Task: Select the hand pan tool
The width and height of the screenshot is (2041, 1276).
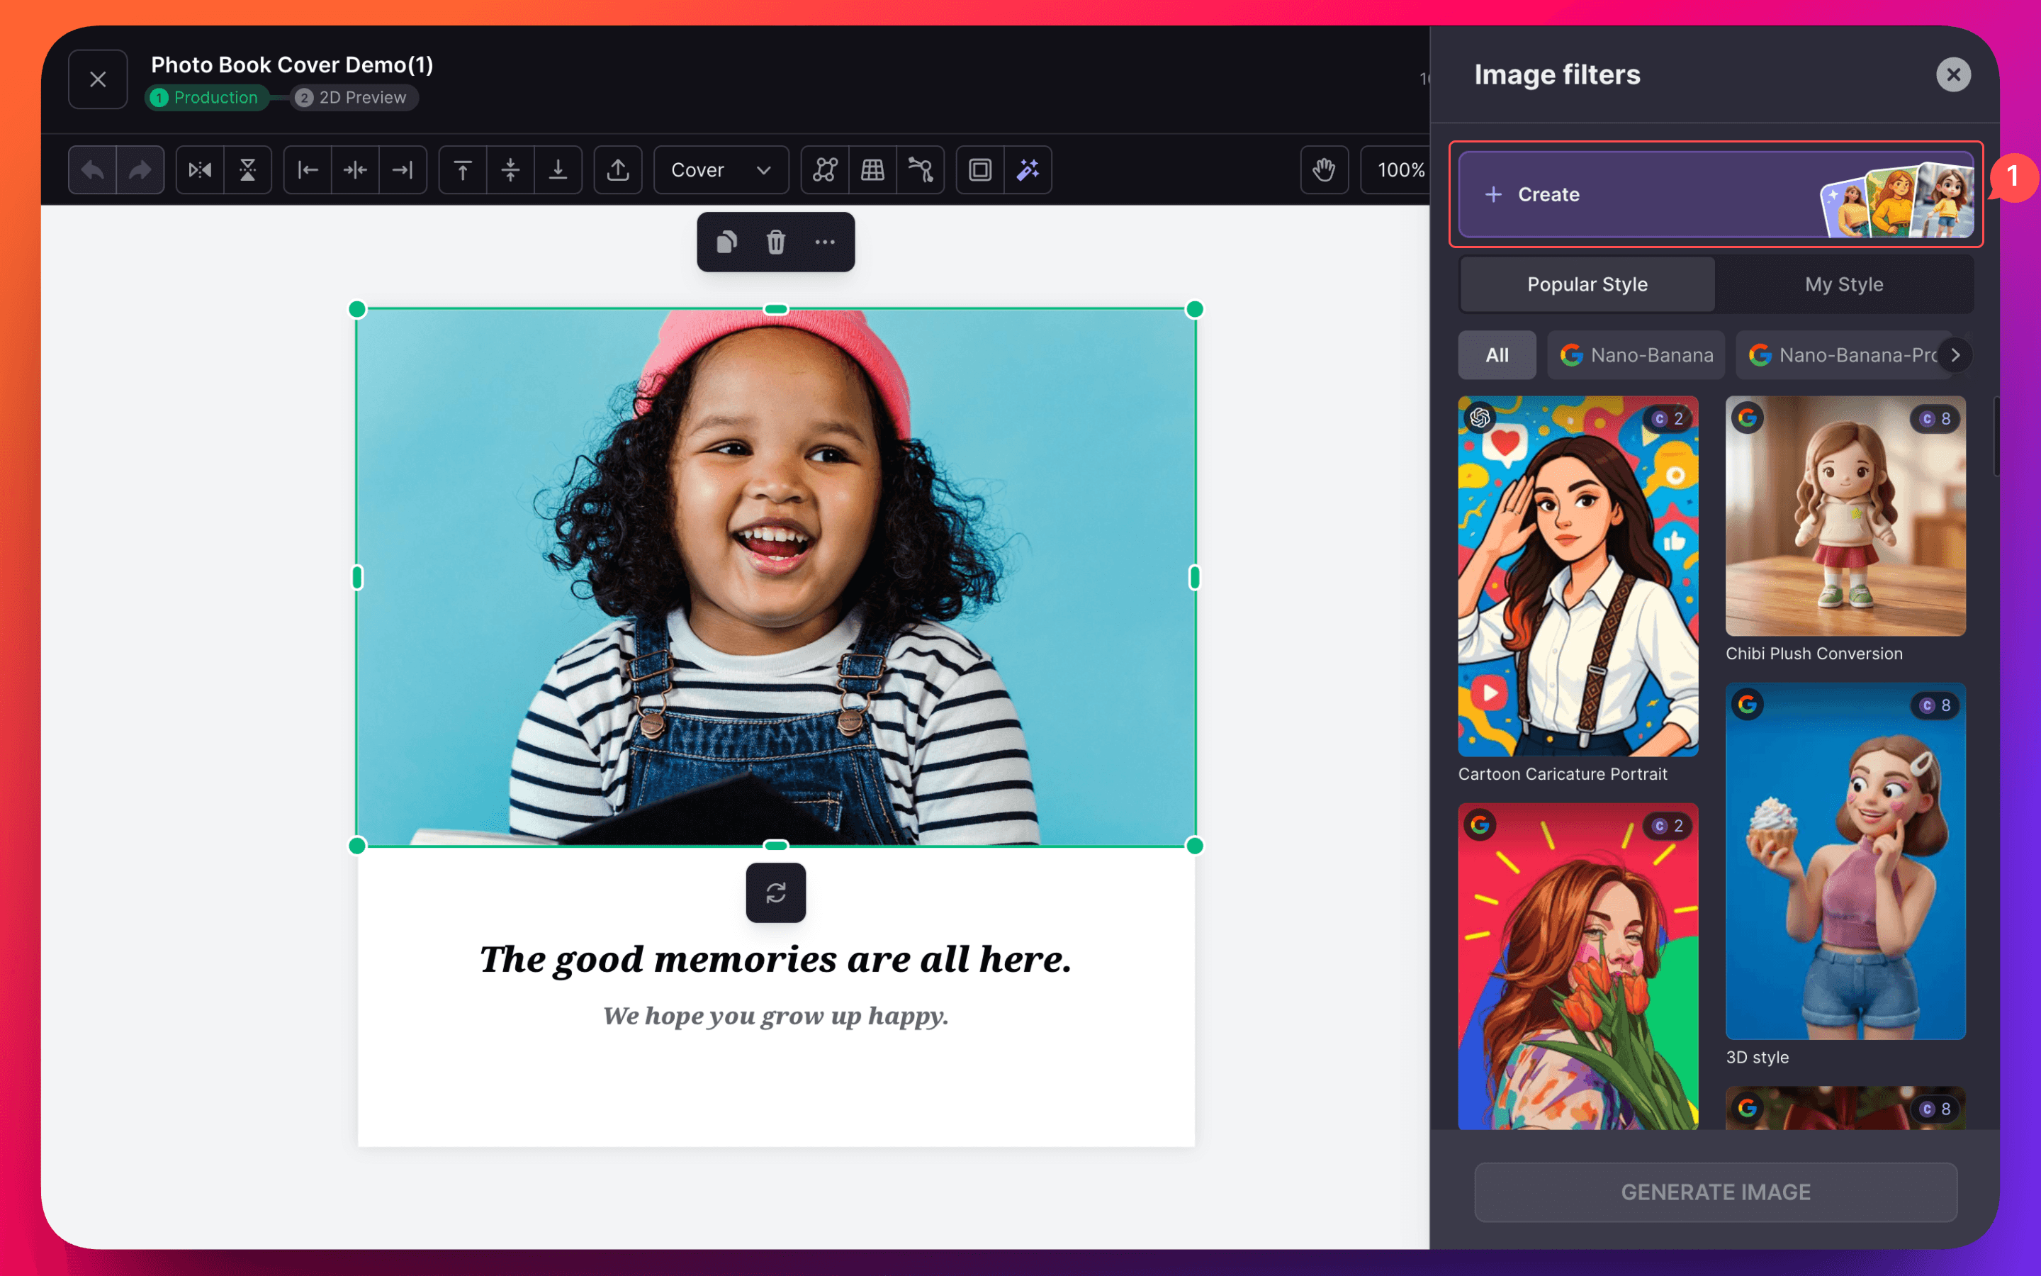Action: coord(1323,169)
